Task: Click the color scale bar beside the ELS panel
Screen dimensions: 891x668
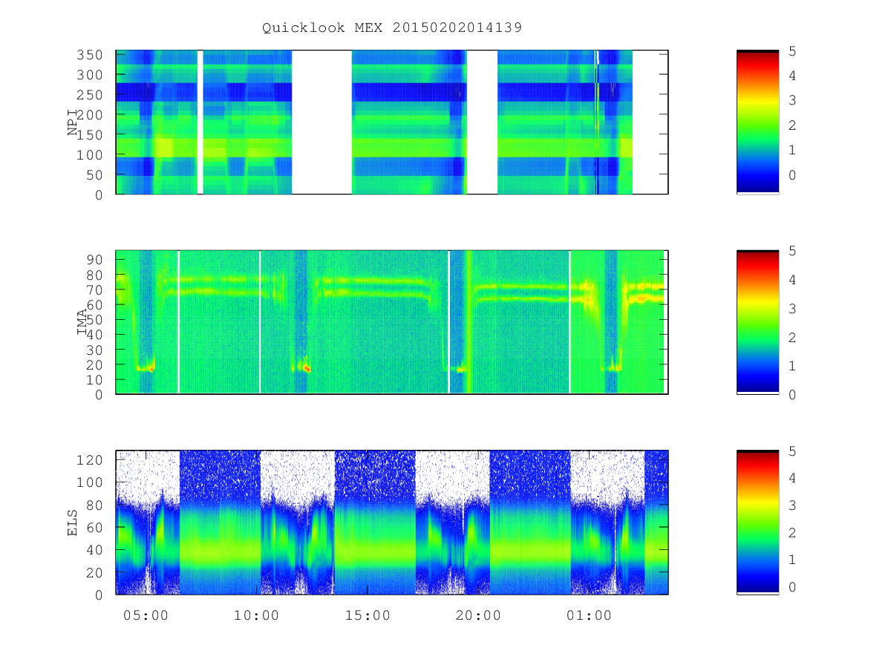Action: pos(757,522)
